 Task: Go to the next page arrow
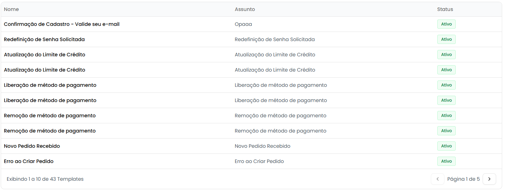pos(489,179)
